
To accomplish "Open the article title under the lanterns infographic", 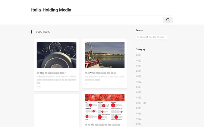I will tap(103, 125).
